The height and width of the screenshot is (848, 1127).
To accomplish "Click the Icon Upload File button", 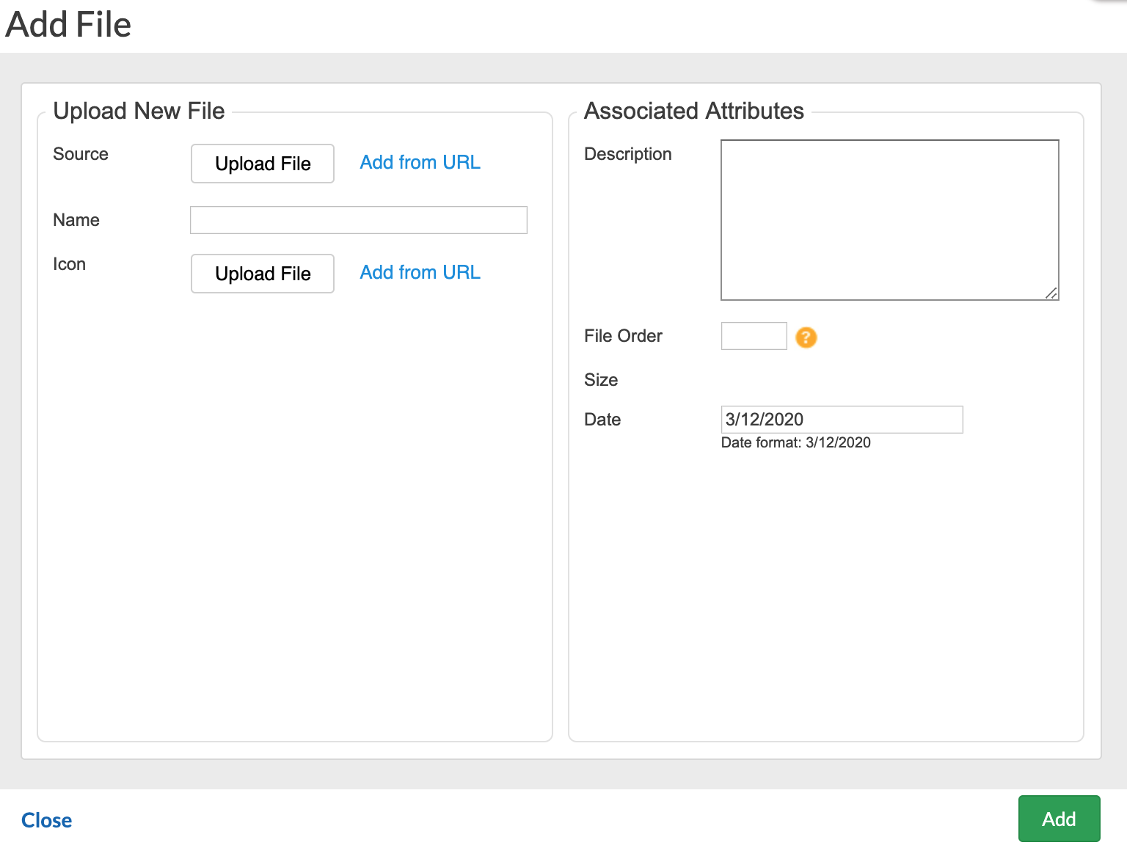I will coord(263,274).
